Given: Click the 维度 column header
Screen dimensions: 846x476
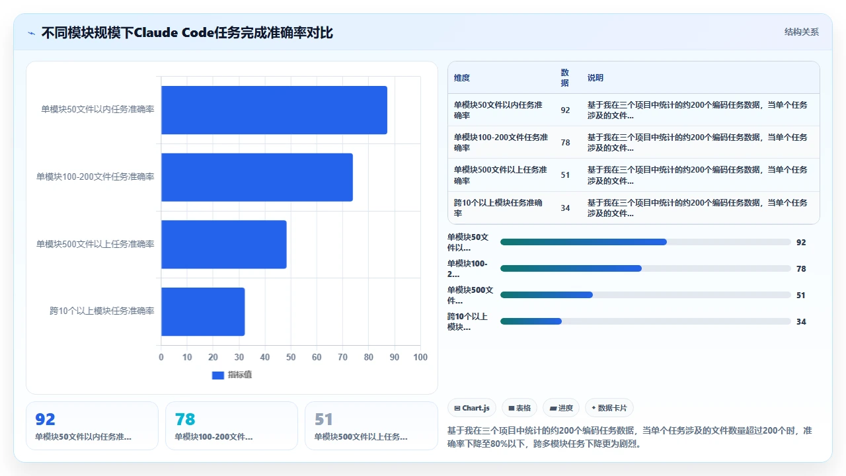Looking at the screenshot, I should (462, 78).
